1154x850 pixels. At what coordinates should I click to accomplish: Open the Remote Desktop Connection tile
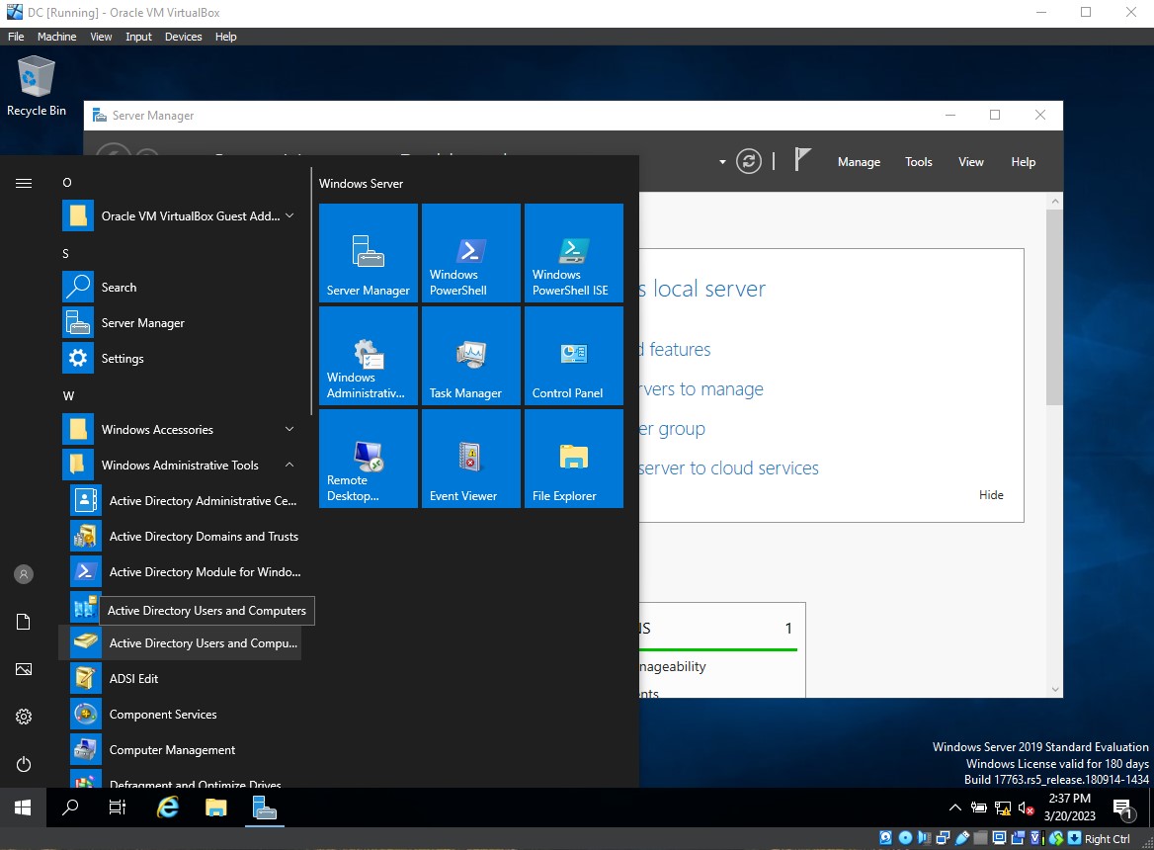tap(368, 459)
